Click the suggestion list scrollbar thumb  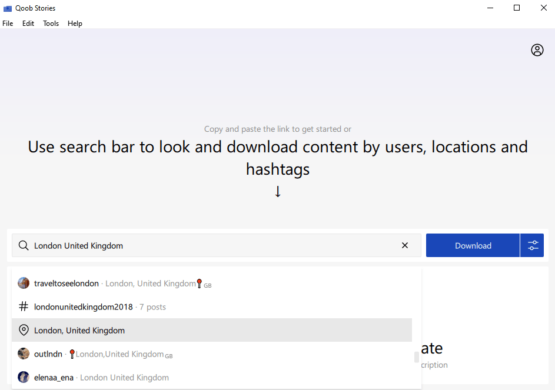[x=417, y=357]
